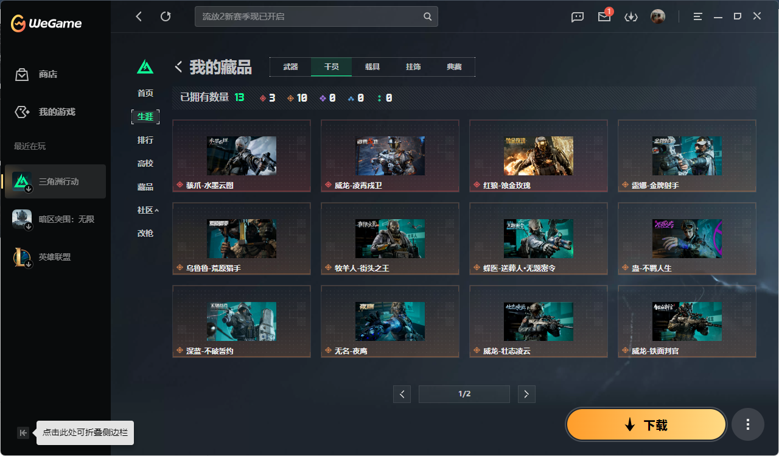Screen dimensions: 779x456
Task: Open 我的游戏 in the sidebar
Action: point(57,112)
